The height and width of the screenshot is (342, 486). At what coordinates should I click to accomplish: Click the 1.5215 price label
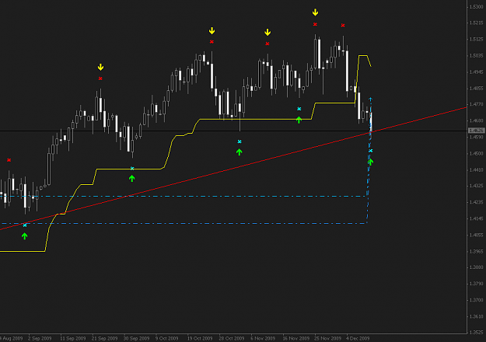pos(476,23)
